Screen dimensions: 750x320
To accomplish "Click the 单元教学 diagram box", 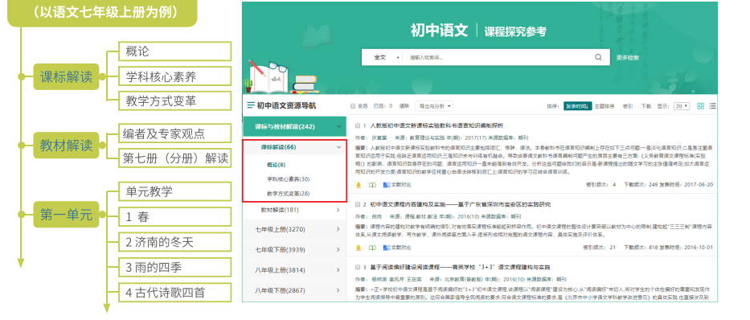I will pyautogui.click(x=174, y=192).
